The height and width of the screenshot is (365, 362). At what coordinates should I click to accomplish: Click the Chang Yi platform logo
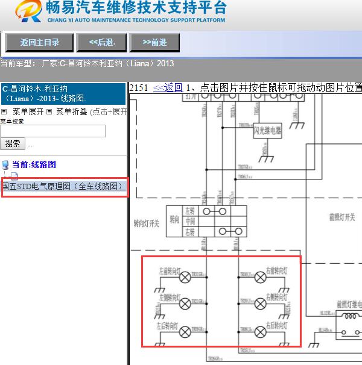pyautogui.click(x=29, y=11)
